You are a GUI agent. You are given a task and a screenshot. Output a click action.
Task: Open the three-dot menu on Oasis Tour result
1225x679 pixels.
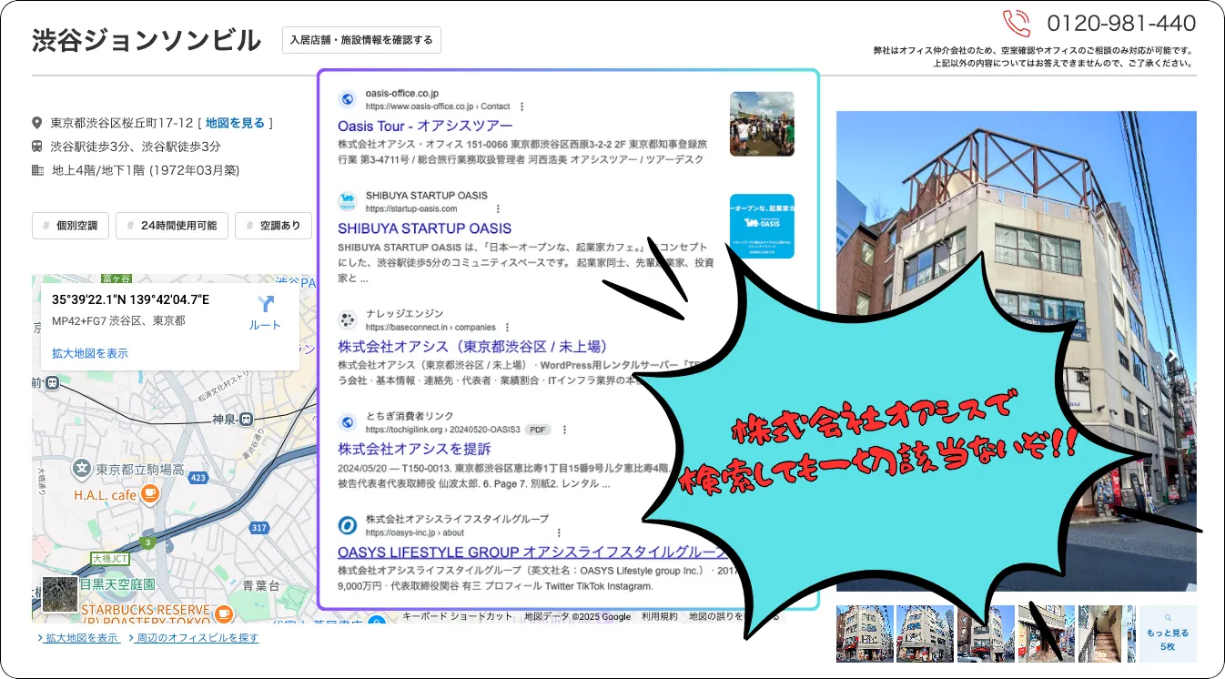coord(521,106)
